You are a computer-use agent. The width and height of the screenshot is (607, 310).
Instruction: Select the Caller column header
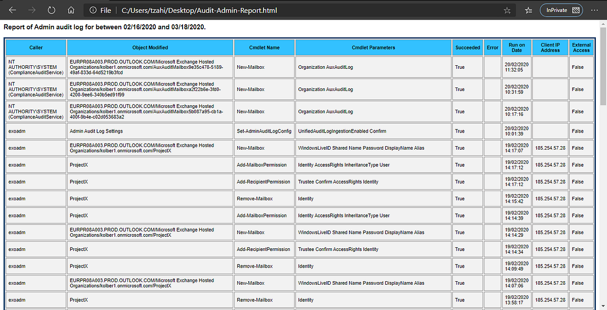click(x=36, y=48)
